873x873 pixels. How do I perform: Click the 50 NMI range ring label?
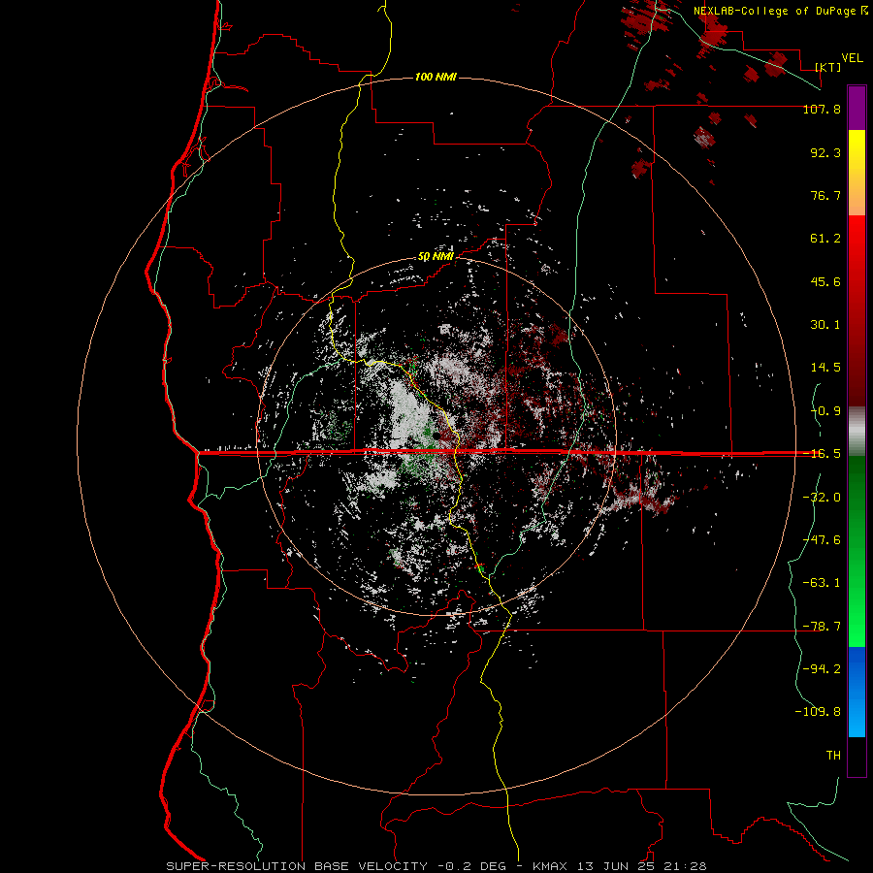tap(436, 257)
